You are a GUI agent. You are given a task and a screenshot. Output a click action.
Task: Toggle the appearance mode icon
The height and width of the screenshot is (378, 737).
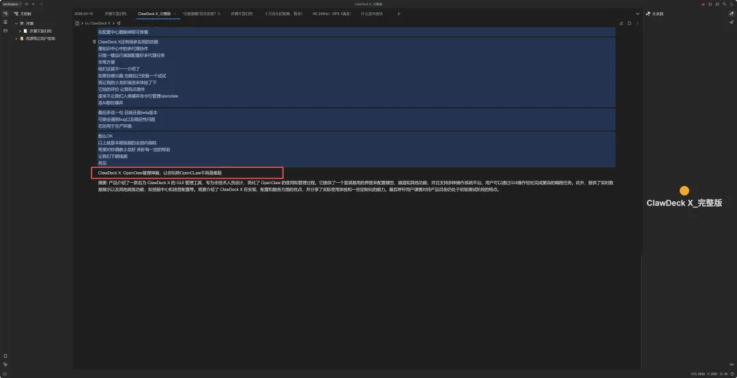(731, 4)
